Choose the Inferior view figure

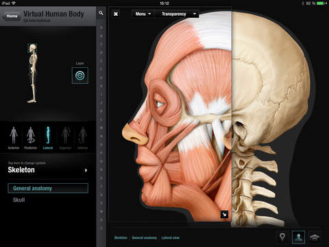(x=83, y=138)
